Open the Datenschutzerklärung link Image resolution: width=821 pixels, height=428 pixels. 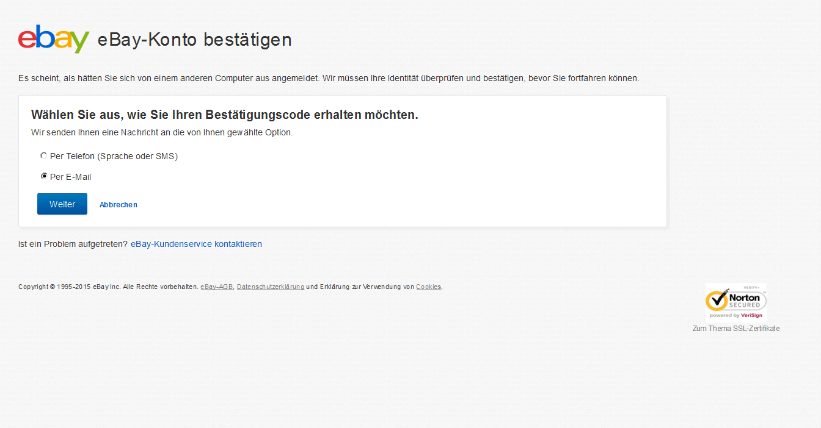coord(271,287)
